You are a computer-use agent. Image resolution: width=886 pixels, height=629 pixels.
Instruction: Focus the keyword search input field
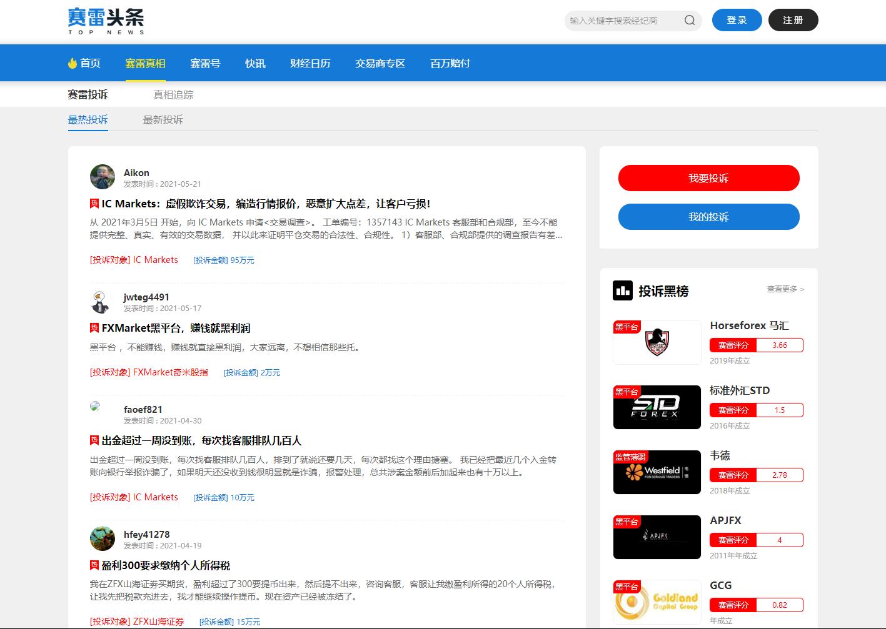tap(622, 21)
